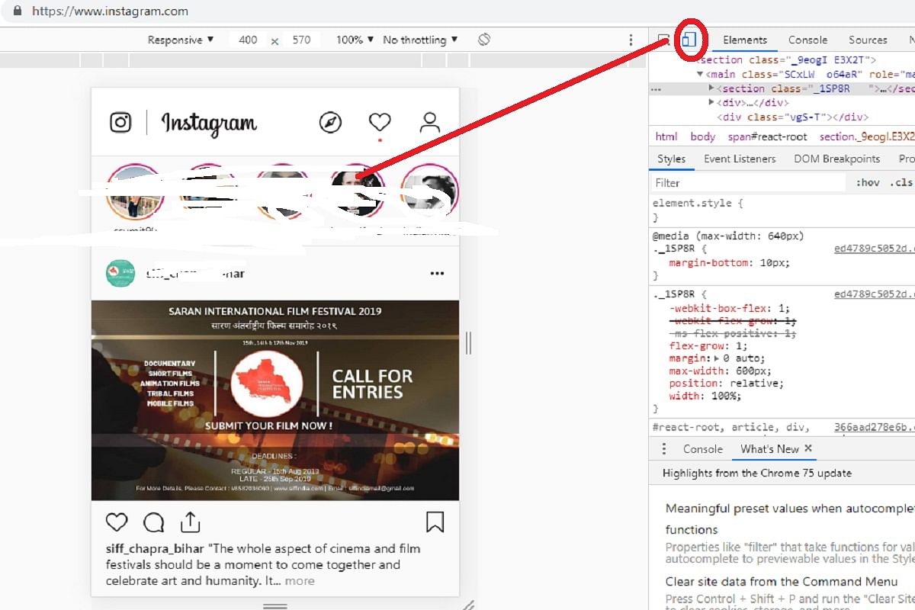Open the profile person icon
The width and height of the screenshot is (915, 610).
click(430, 123)
